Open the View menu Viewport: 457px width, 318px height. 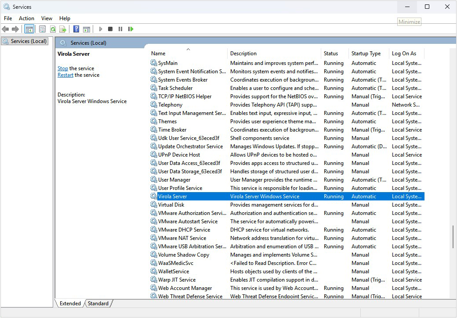pyautogui.click(x=47, y=18)
